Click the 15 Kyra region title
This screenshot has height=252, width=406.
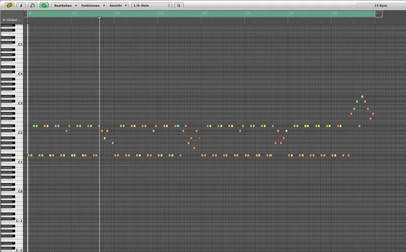click(x=381, y=6)
